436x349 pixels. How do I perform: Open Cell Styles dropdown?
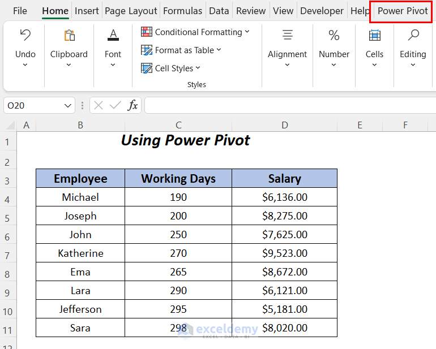pyautogui.click(x=198, y=68)
